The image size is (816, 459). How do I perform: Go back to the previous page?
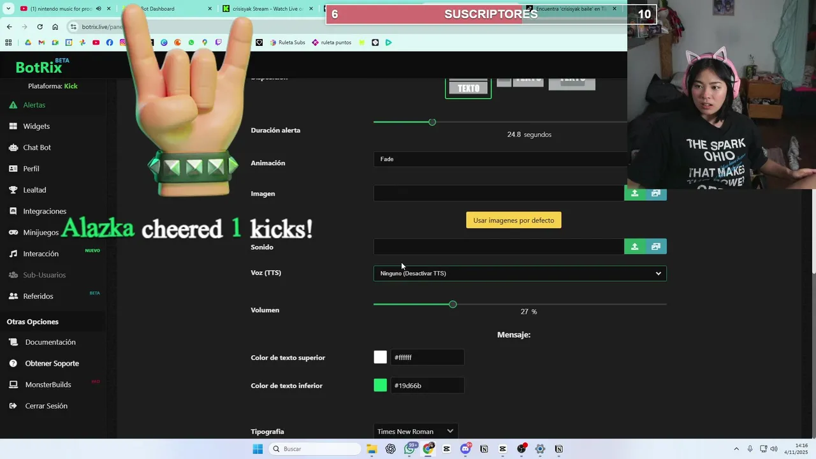click(9, 27)
